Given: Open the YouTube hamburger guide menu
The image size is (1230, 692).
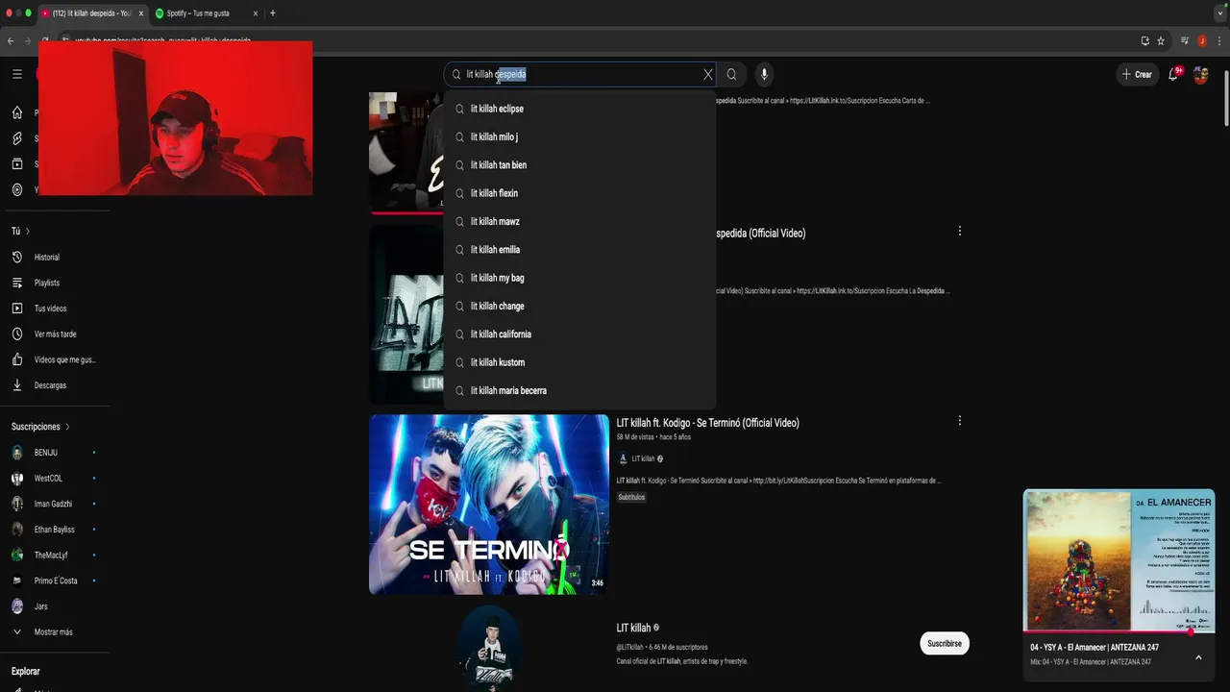Looking at the screenshot, I should [x=16, y=74].
